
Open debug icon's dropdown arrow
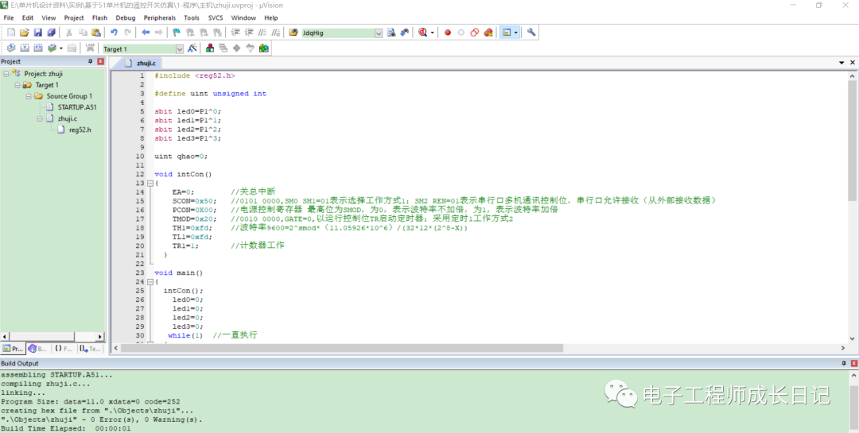(x=432, y=33)
